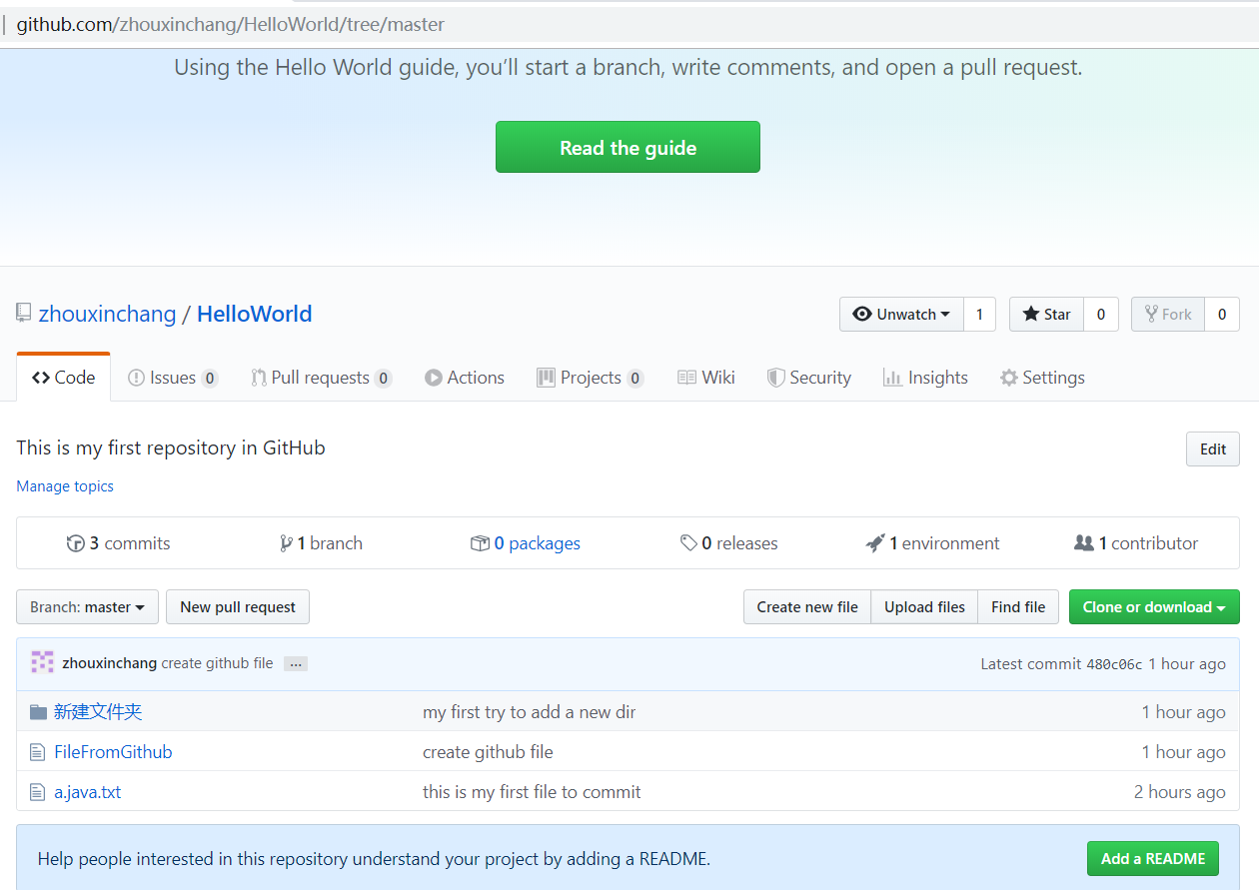Click the Pull requests tab icon
Image resolution: width=1259 pixels, height=890 pixels.
point(259,378)
